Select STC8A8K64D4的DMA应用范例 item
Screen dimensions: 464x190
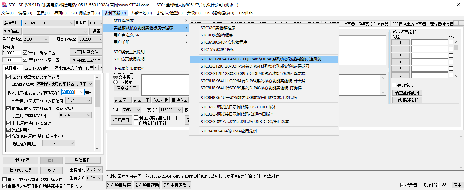pyautogui.click(x=264, y=131)
